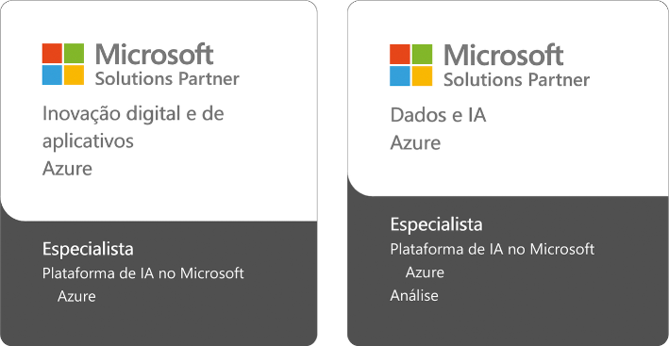The image size is (669, 346).
Task: Click "Microsoft" wordmark on right badge
Action: pos(504,56)
